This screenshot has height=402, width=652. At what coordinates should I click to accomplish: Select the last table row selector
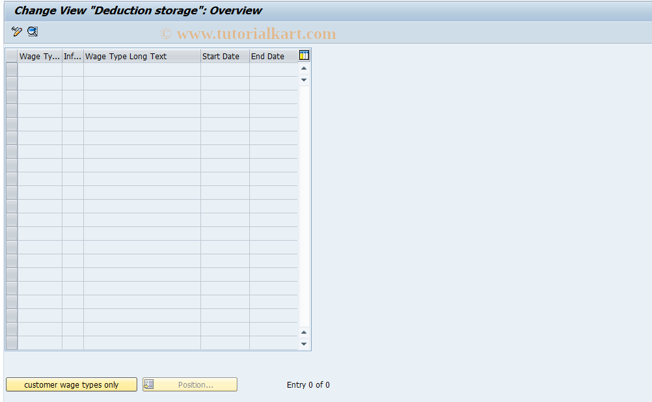point(12,343)
